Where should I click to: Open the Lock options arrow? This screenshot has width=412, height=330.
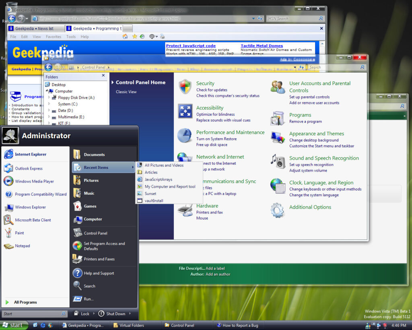pyautogui.click(x=94, y=314)
